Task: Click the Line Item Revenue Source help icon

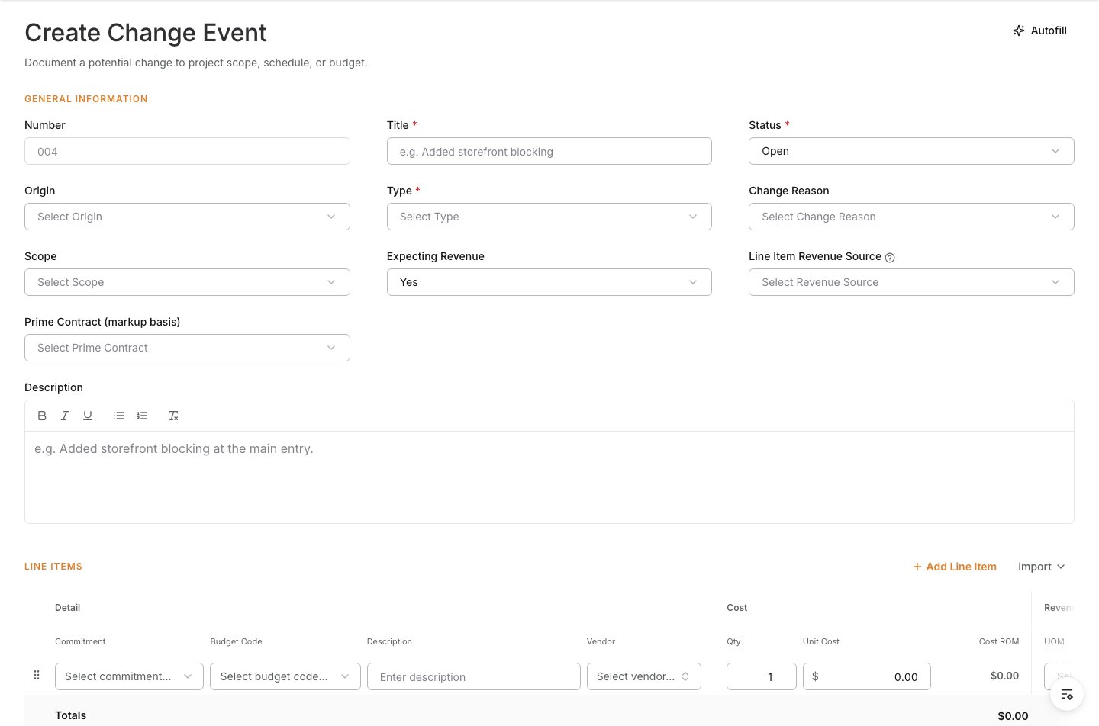Action: pyautogui.click(x=890, y=258)
